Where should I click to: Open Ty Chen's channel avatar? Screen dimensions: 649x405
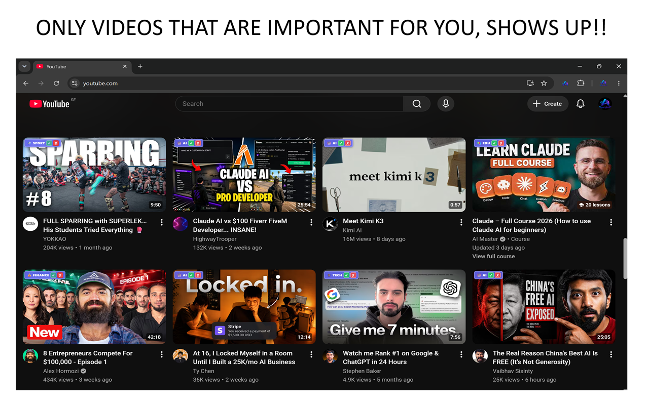point(180,356)
